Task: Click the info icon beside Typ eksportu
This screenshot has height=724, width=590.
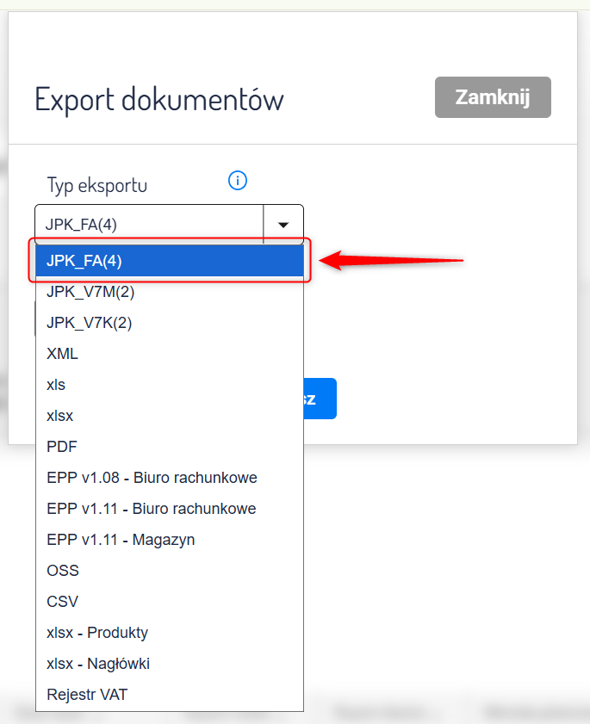Action: [238, 181]
